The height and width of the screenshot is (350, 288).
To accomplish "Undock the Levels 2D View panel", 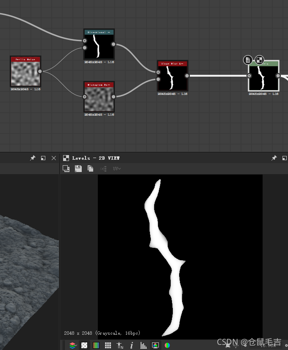I will pyautogui.click(x=285, y=158).
